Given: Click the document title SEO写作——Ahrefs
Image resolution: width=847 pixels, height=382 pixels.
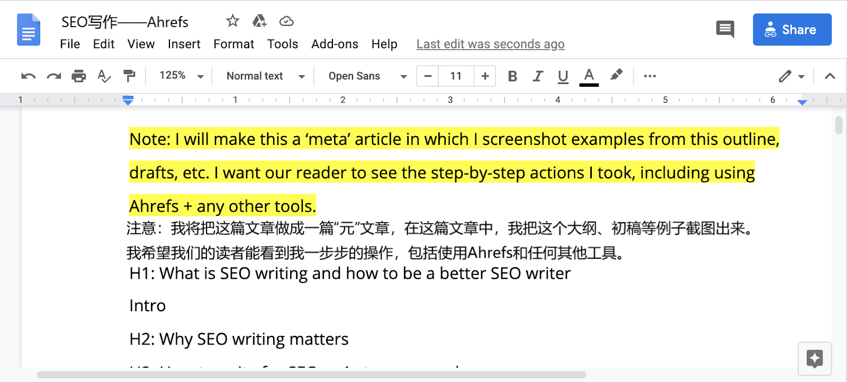Looking at the screenshot, I should pyautogui.click(x=125, y=22).
